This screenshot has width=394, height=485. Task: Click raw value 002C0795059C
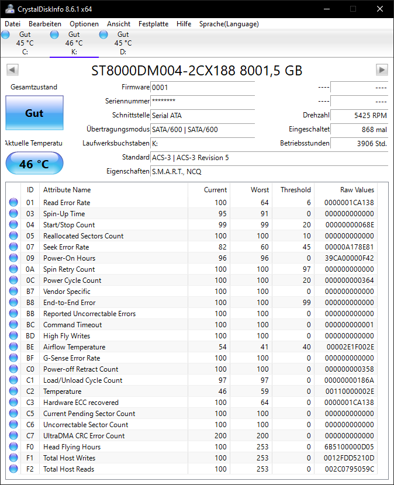(x=350, y=469)
